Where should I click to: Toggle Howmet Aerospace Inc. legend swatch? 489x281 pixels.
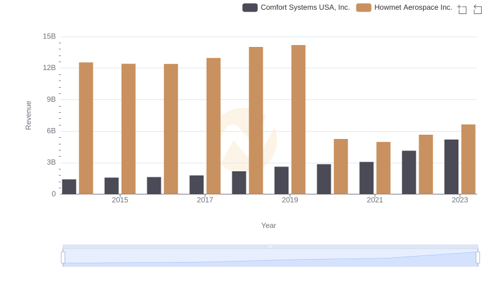[364, 7]
